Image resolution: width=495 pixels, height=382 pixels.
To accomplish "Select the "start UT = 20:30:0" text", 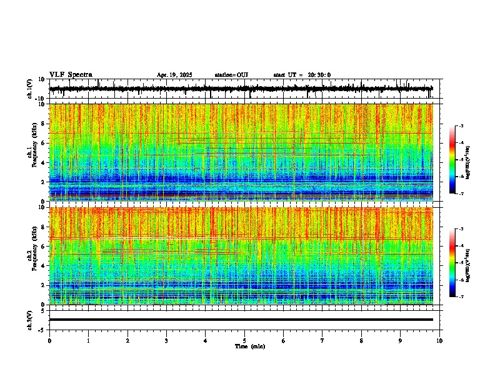I will [x=302, y=75].
